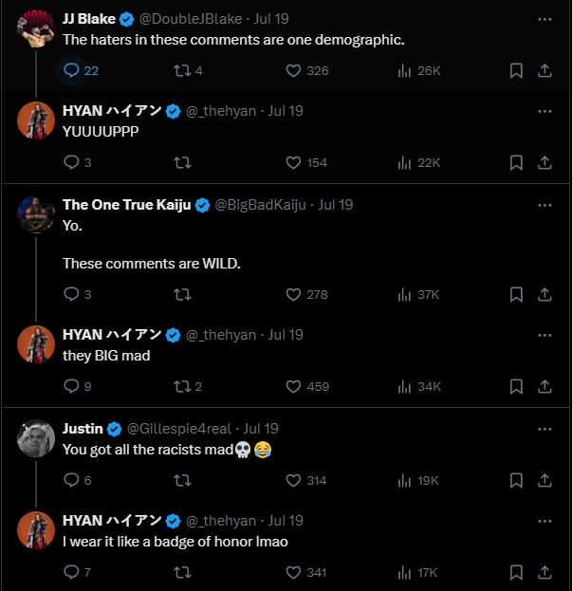Like JJ Blake's haters demographic tweet
572x591 pixels.
[293, 70]
